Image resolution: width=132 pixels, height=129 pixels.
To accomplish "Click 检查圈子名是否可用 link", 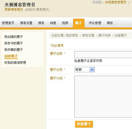I will pos(88,61).
